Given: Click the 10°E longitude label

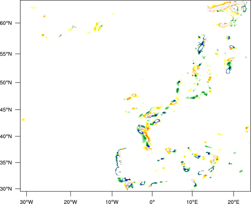Looking at the screenshot, I should [192, 202].
